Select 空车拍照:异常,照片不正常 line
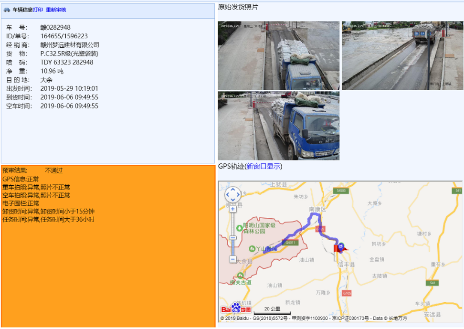Image resolution: width=464 pixels, height=329 pixels. point(36,195)
